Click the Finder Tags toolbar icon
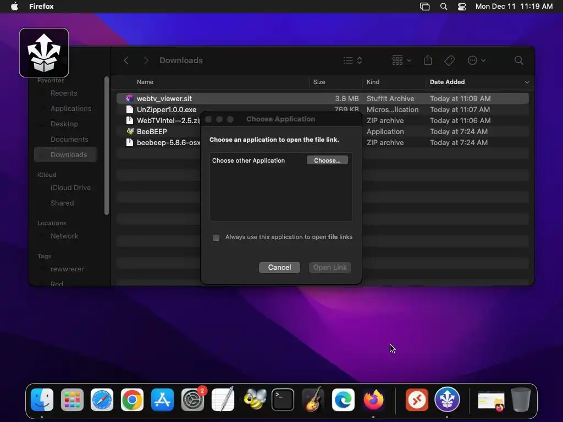This screenshot has width=563, height=422. (x=449, y=60)
